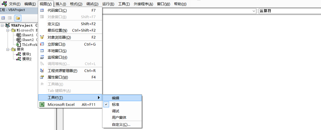The width and height of the screenshot is (321, 130).
Task: Click the Sheet2 worksheet icon
Action: [19, 40]
